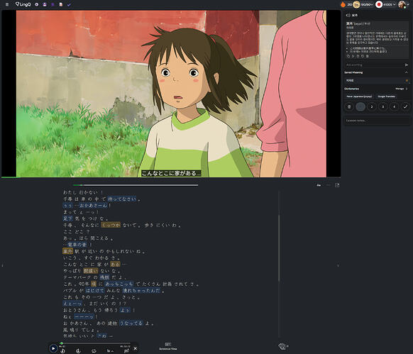Mark word as known with checkmark
The height and width of the screenshot is (354, 413).
(x=405, y=106)
